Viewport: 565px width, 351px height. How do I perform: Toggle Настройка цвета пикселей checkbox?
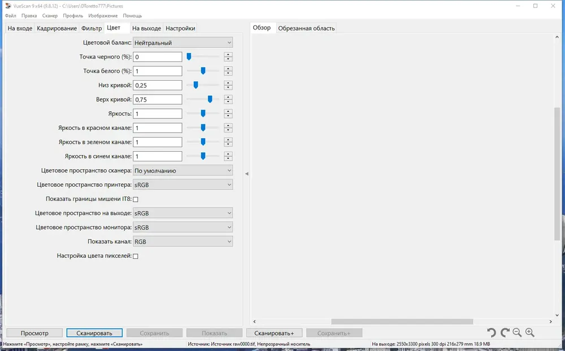tap(136, 256)
